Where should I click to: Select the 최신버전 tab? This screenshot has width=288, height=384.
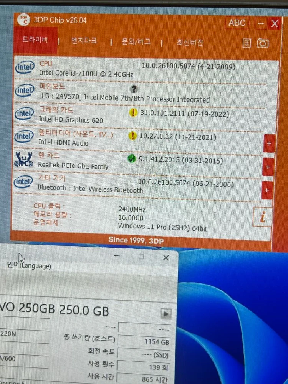click(x=190, y=43)
